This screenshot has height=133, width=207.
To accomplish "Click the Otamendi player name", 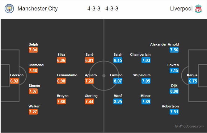I will coord(36,65).
